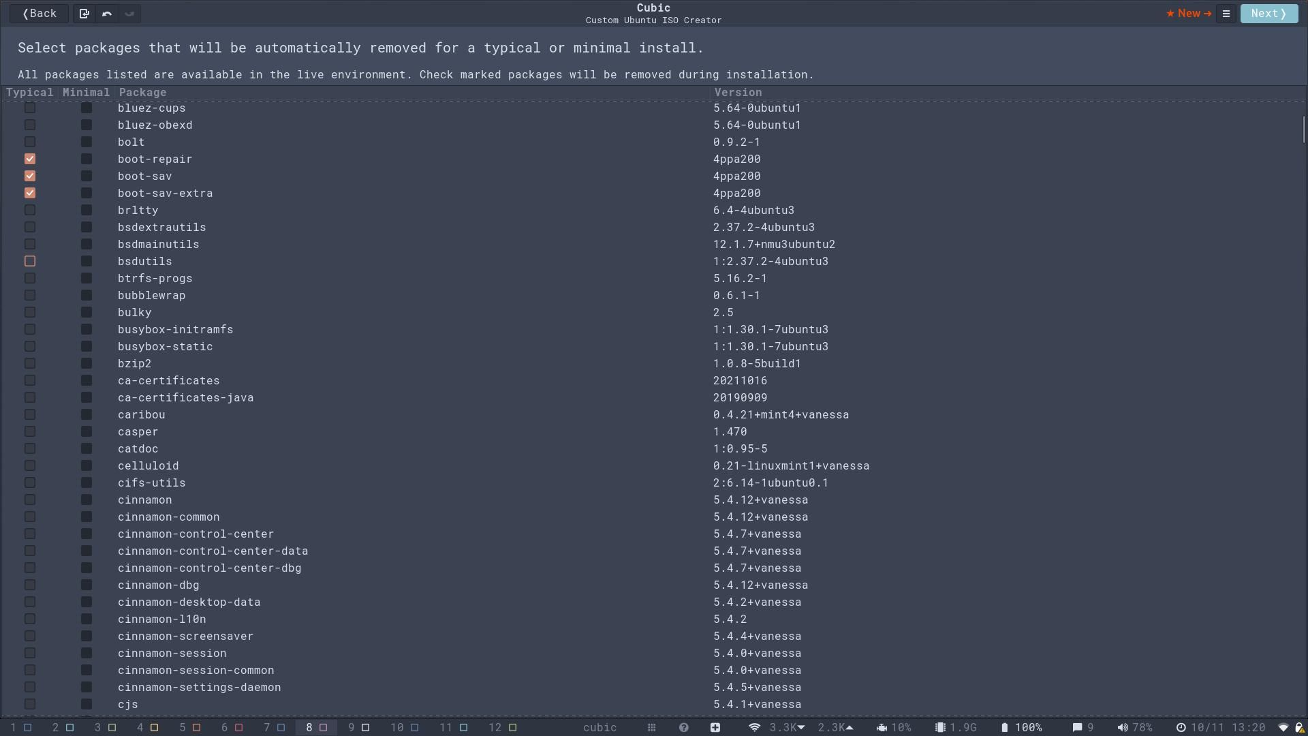
Task: Enable Minimal checkbox for celluloid
Action: point(86,465)
